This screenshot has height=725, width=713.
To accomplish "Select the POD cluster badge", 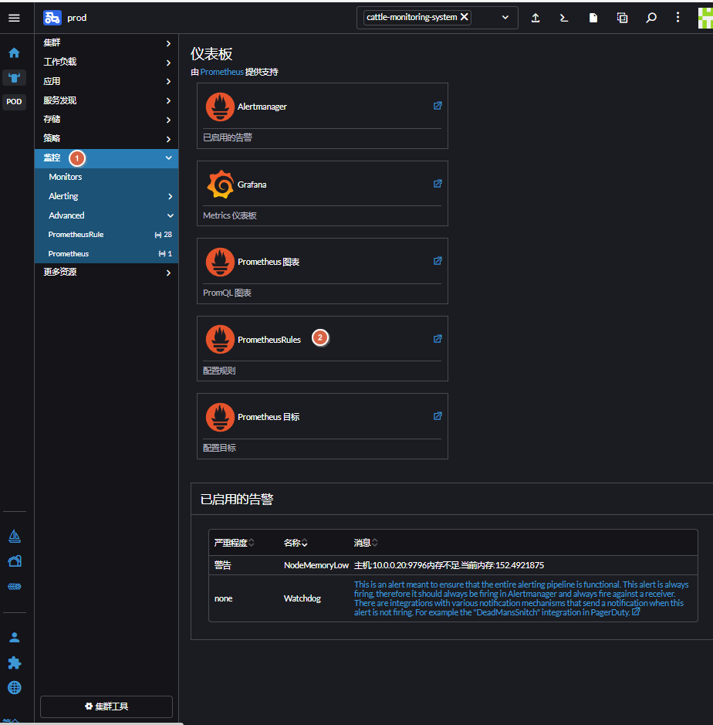I will 15,102.
